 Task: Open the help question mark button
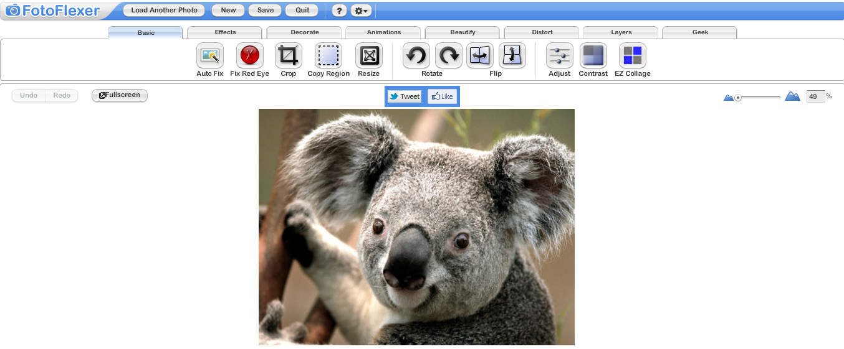click(x=338, y=11)
